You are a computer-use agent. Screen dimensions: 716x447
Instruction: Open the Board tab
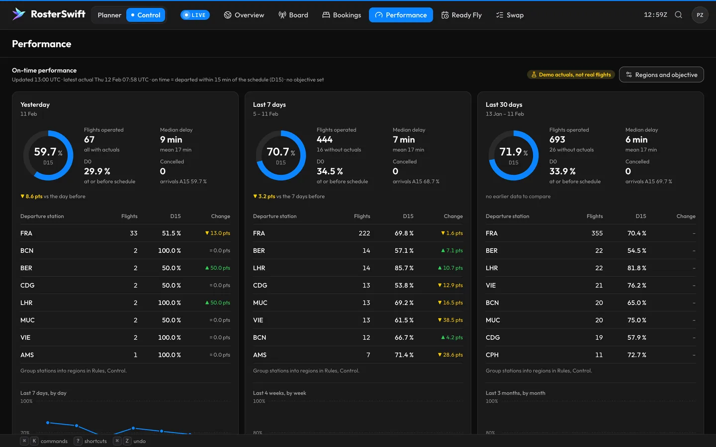(x=293, y=15)
